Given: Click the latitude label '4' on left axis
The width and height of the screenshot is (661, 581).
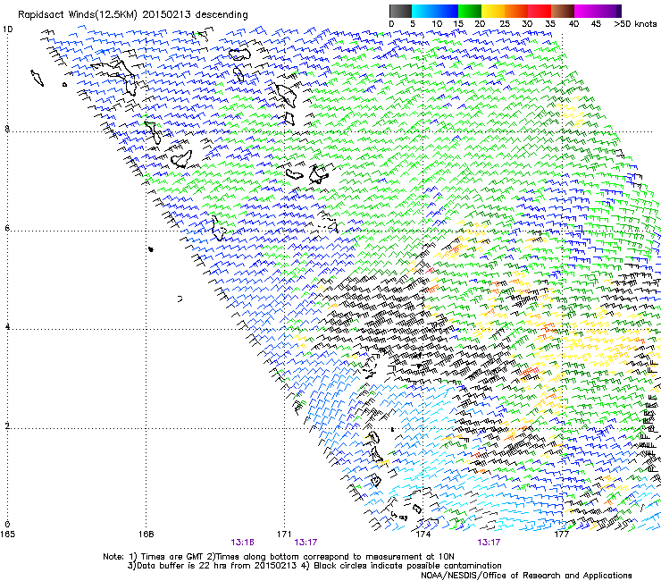Looking at the screenshot, I should [7, 327].
